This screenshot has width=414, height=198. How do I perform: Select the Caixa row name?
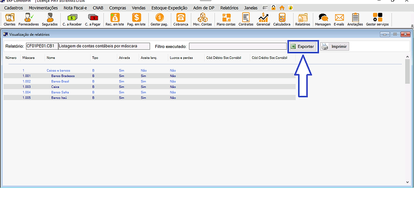(x=55, y=87)
